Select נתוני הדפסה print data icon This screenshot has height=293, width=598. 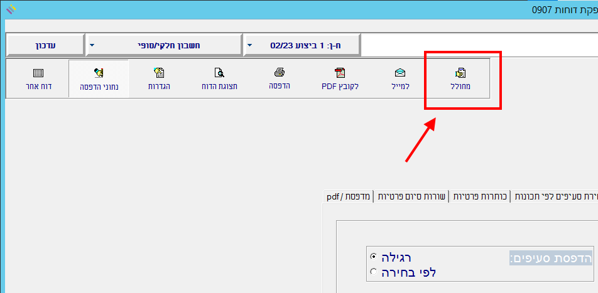tap(98, 78)
